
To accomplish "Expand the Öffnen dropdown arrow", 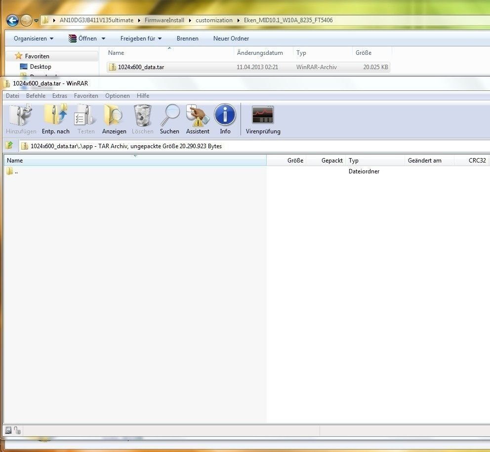I will coord(103,39).
